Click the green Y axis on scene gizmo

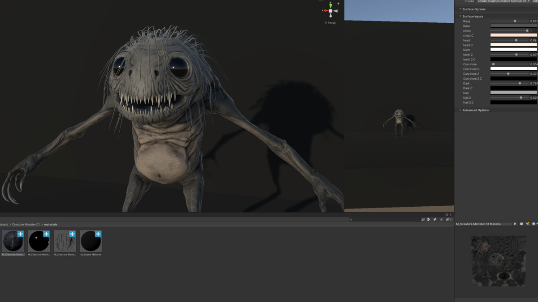point(330,5)
